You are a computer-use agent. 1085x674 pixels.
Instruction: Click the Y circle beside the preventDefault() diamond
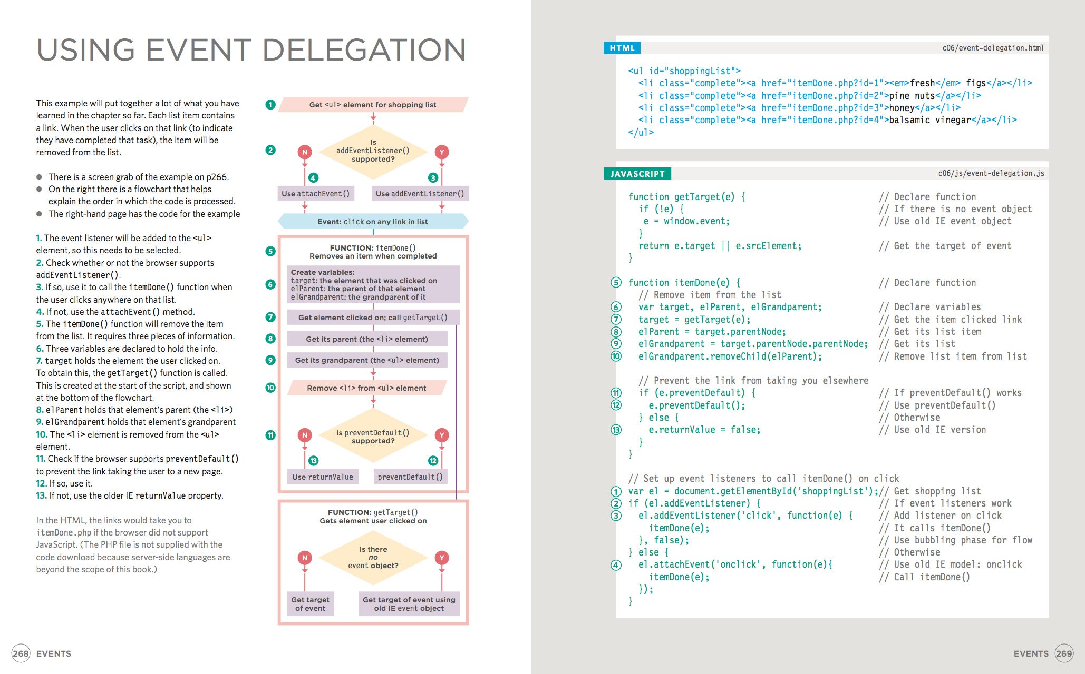pos(442,435)
